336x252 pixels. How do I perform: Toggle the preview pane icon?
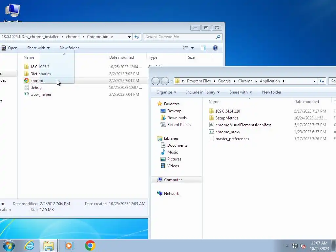coord(203,48)
